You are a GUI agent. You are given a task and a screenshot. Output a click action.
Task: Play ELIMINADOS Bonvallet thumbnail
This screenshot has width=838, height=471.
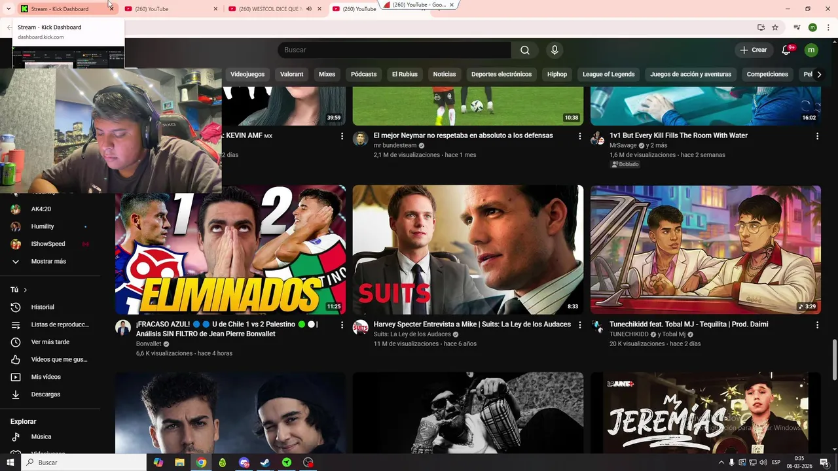coord(230,250)
